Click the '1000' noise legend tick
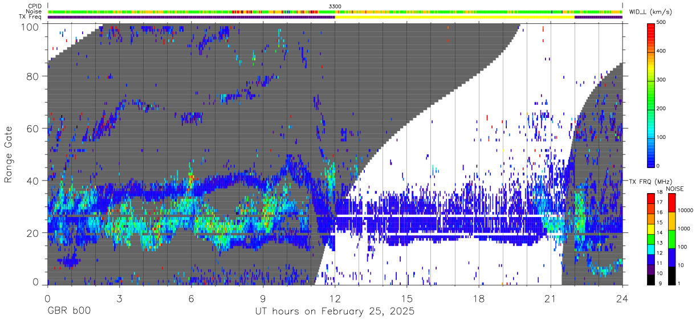The height and width of the screenshot is (323, 700). coord(685,228)
